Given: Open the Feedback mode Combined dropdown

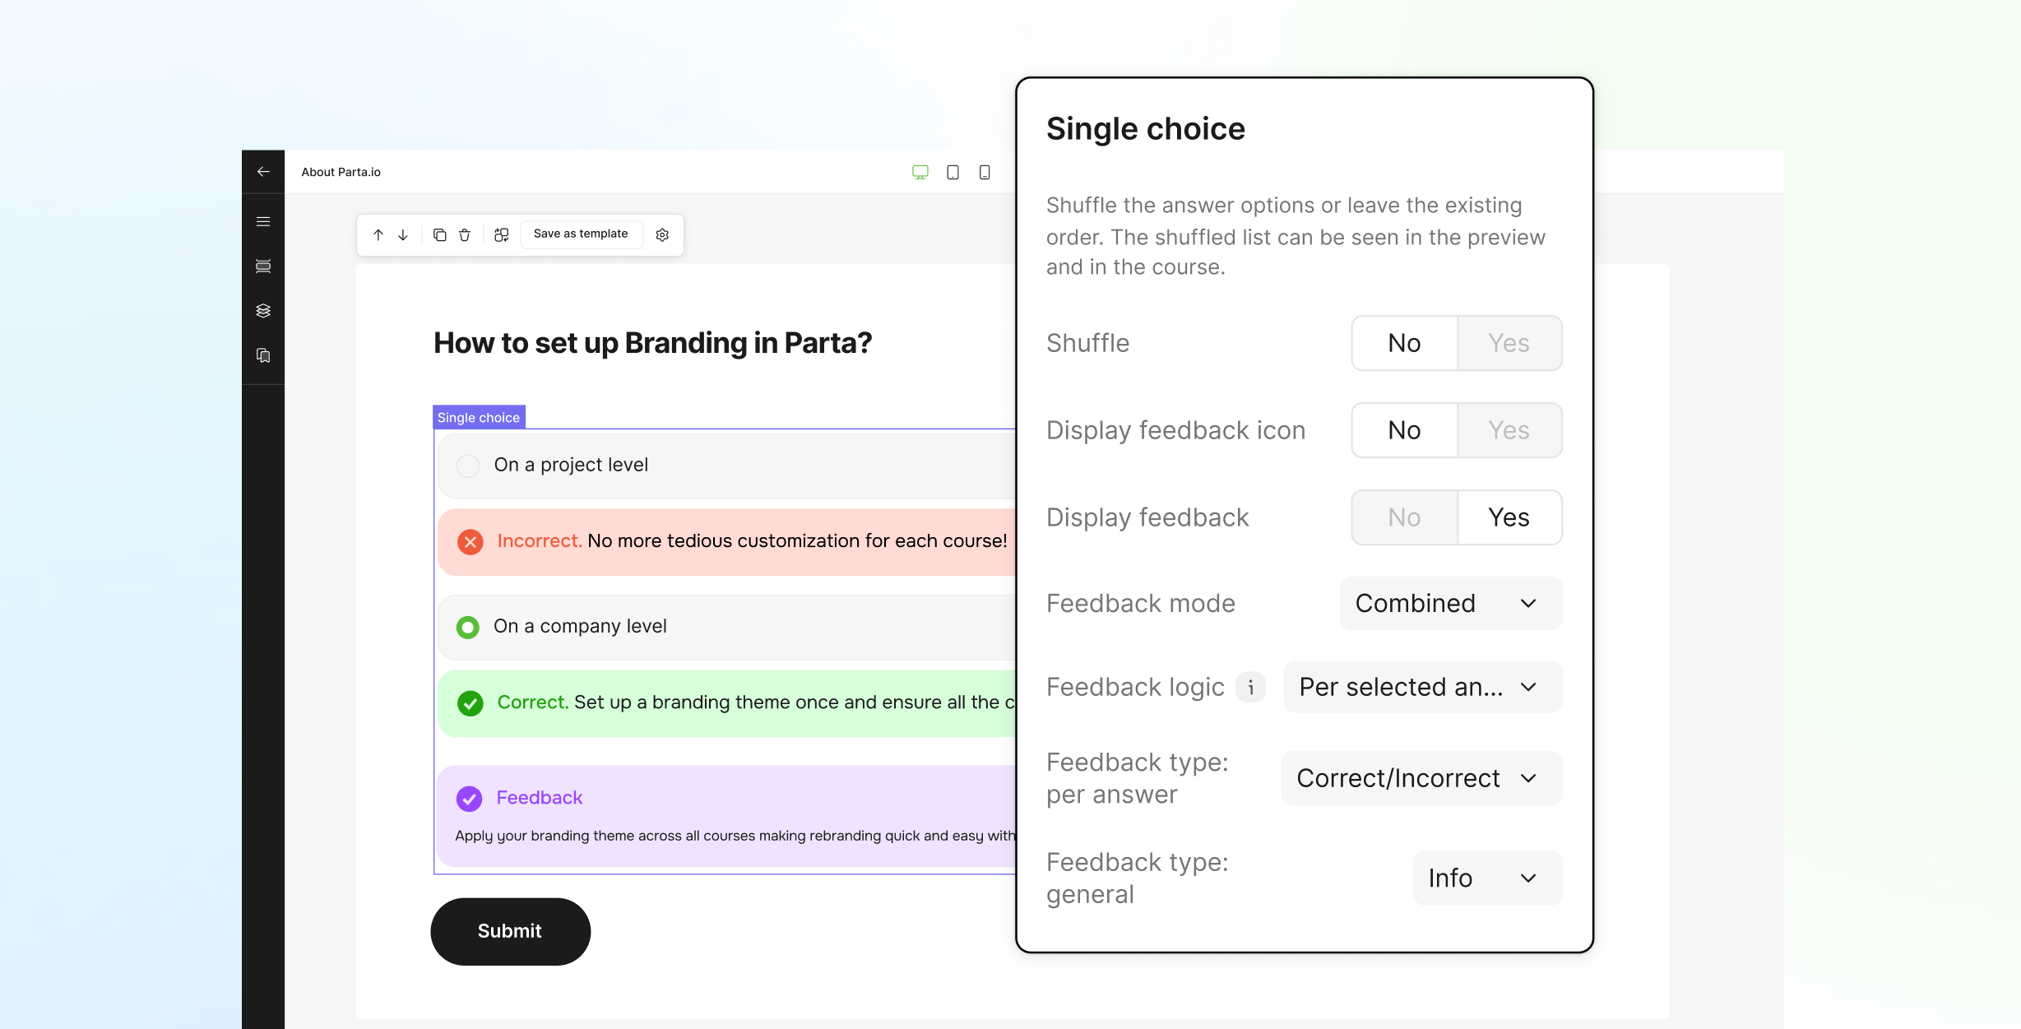Looking at the screenshot, I should coord(1451,603).
